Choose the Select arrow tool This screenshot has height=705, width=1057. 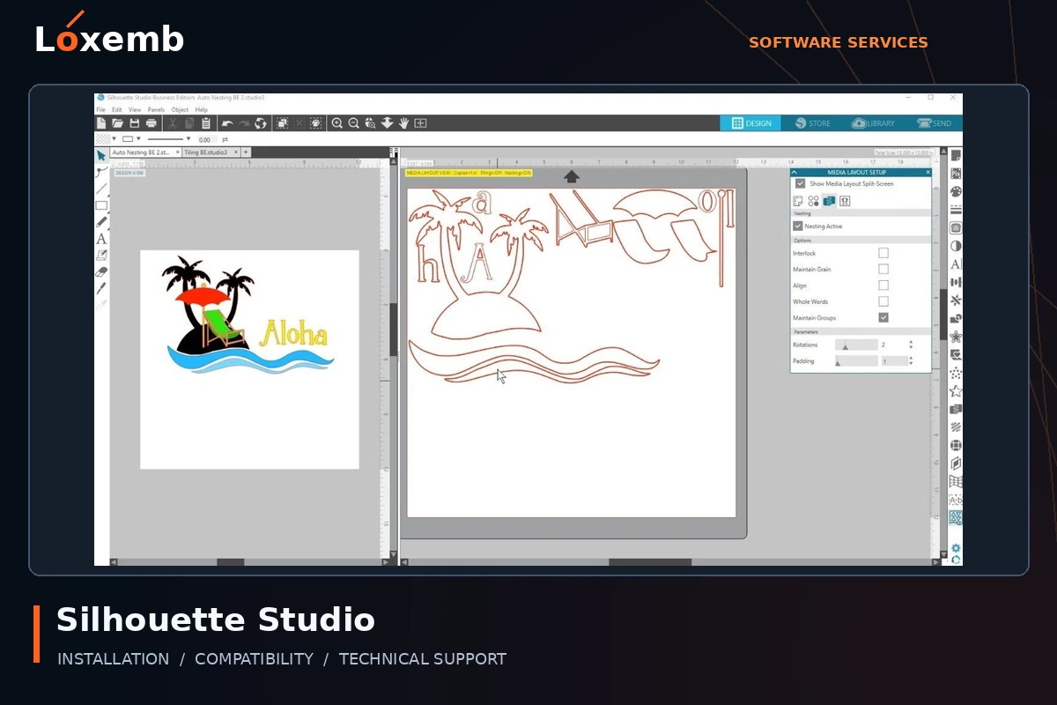tap(101, 156)
